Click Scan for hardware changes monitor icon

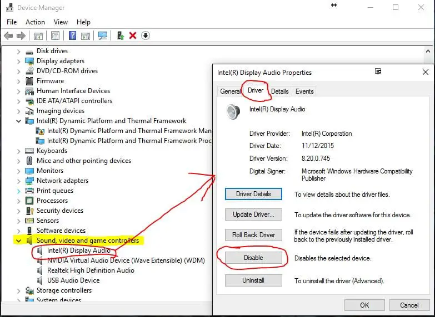point(103,35)
